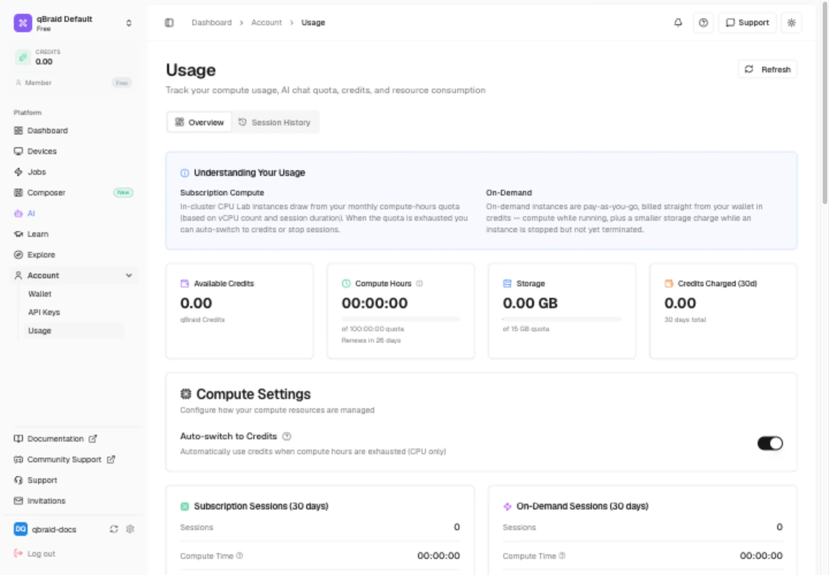
Task: Click the Dashboard breadcrumb link
Action: 211,22
